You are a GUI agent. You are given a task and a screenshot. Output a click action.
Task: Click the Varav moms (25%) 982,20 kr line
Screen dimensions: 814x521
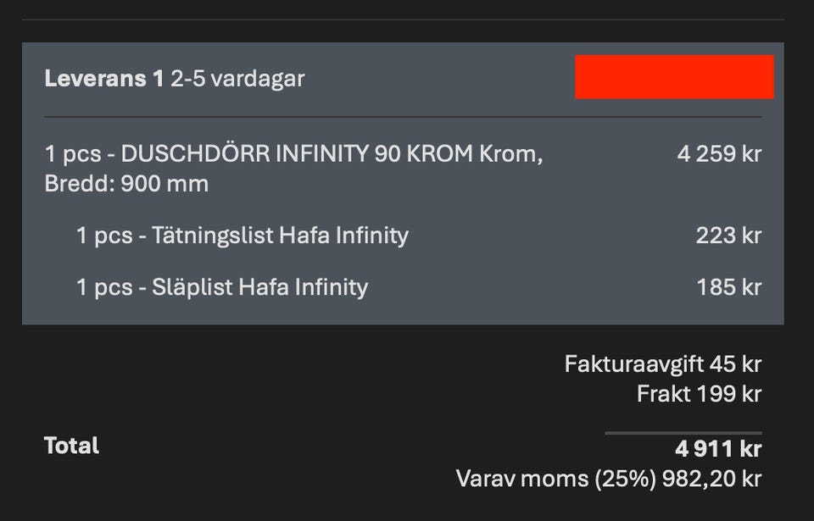(x=608, y=478)
